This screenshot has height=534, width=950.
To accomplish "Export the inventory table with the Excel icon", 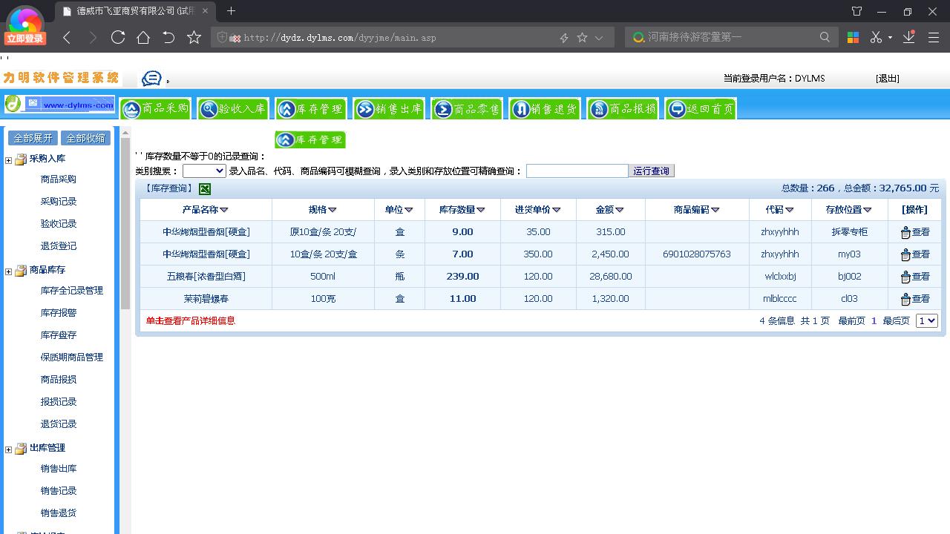I will coord(204,189).
